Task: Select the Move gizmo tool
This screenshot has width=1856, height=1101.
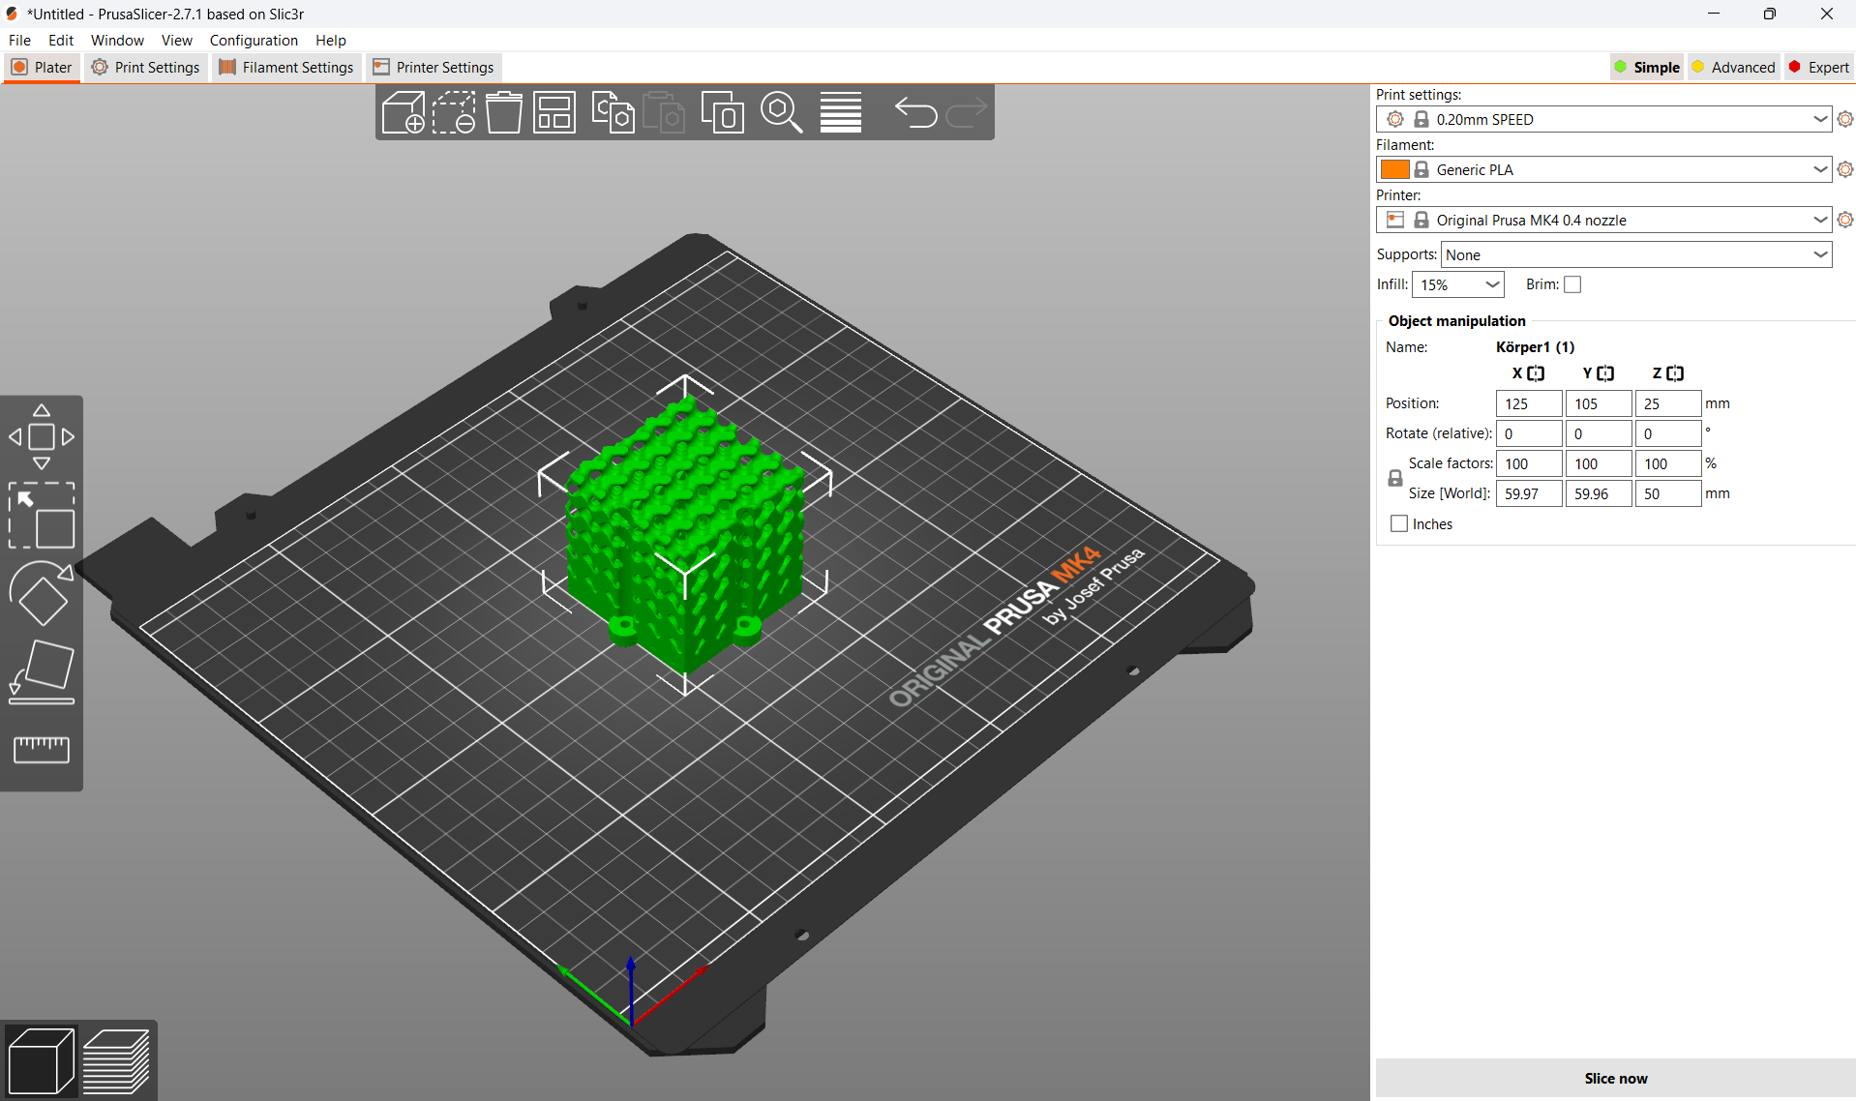Action: pyautogui.click(x=42, y=436)
